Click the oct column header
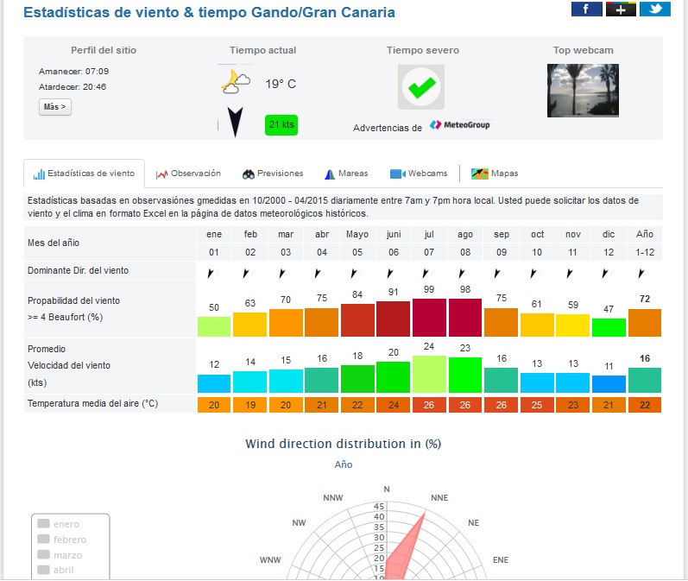This screenshot has width=688, height=581. (x=537, y=234)
